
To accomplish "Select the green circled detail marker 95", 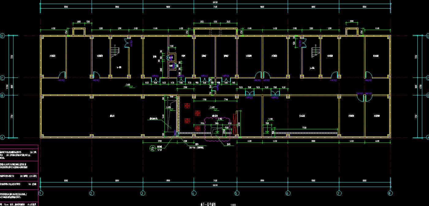I will pos(152,149).
